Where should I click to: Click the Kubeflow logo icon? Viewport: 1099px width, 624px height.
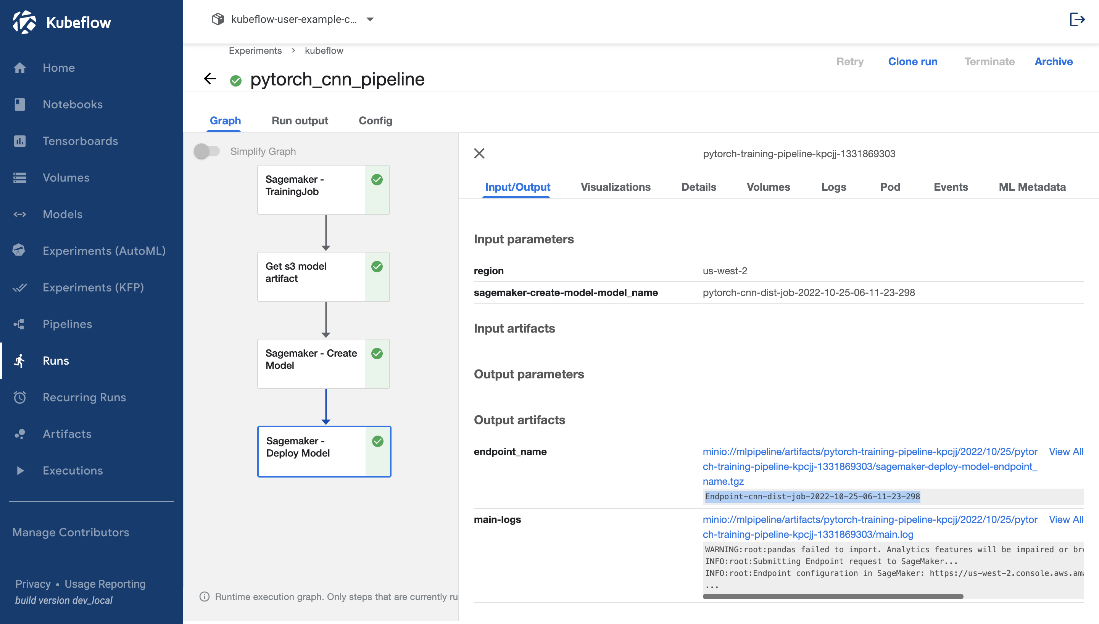tap(24, 22)
